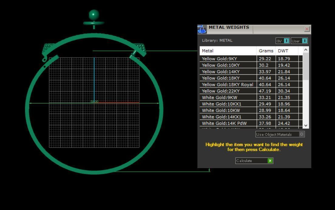Toggle the GV library switch

pyautogui.click(x=282, y=41)
